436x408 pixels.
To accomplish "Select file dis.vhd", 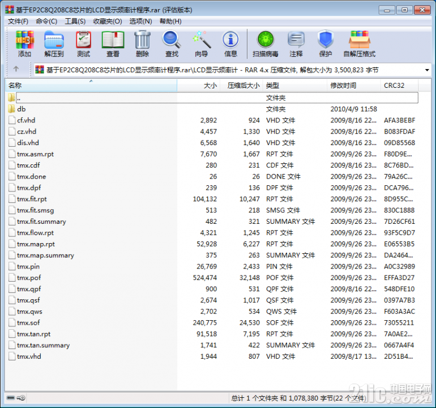I will tap(28, 143).
